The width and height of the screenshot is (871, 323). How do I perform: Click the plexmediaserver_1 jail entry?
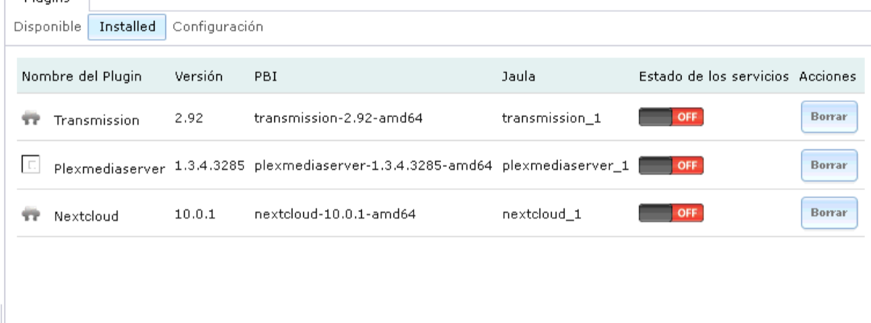pos(565,166)
